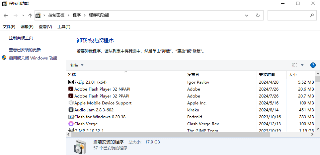Screen dimensions: 320x155
Task: Go up one folder level with up arrow
Action: [30, 15]
